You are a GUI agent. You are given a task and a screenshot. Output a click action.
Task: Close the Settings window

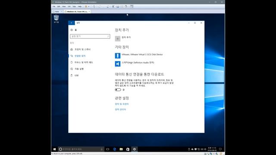click(201, 23)
